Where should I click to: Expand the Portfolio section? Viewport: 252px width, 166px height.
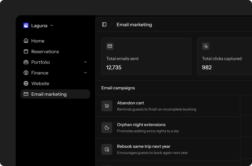pyautogui.click(x=85, y=62)
